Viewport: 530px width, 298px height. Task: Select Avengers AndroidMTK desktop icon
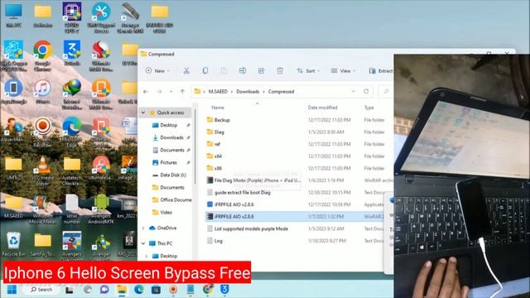pyautogui.click(x=101, y=209)
